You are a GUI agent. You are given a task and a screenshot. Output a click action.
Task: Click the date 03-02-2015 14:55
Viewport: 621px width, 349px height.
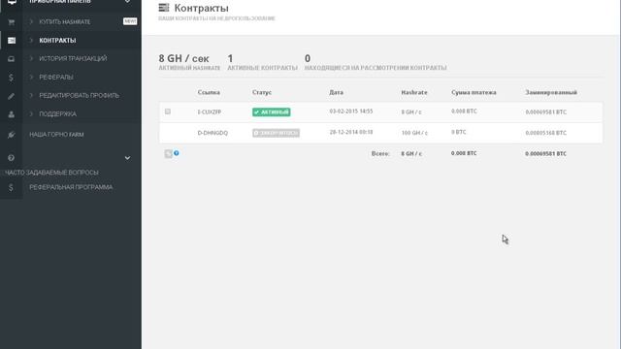[x=351, y=111]
